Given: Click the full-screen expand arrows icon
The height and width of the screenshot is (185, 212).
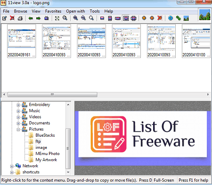Looking at the screenshot, I should [57, 18].
